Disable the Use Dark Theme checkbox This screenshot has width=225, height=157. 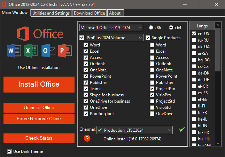(9, 151)
